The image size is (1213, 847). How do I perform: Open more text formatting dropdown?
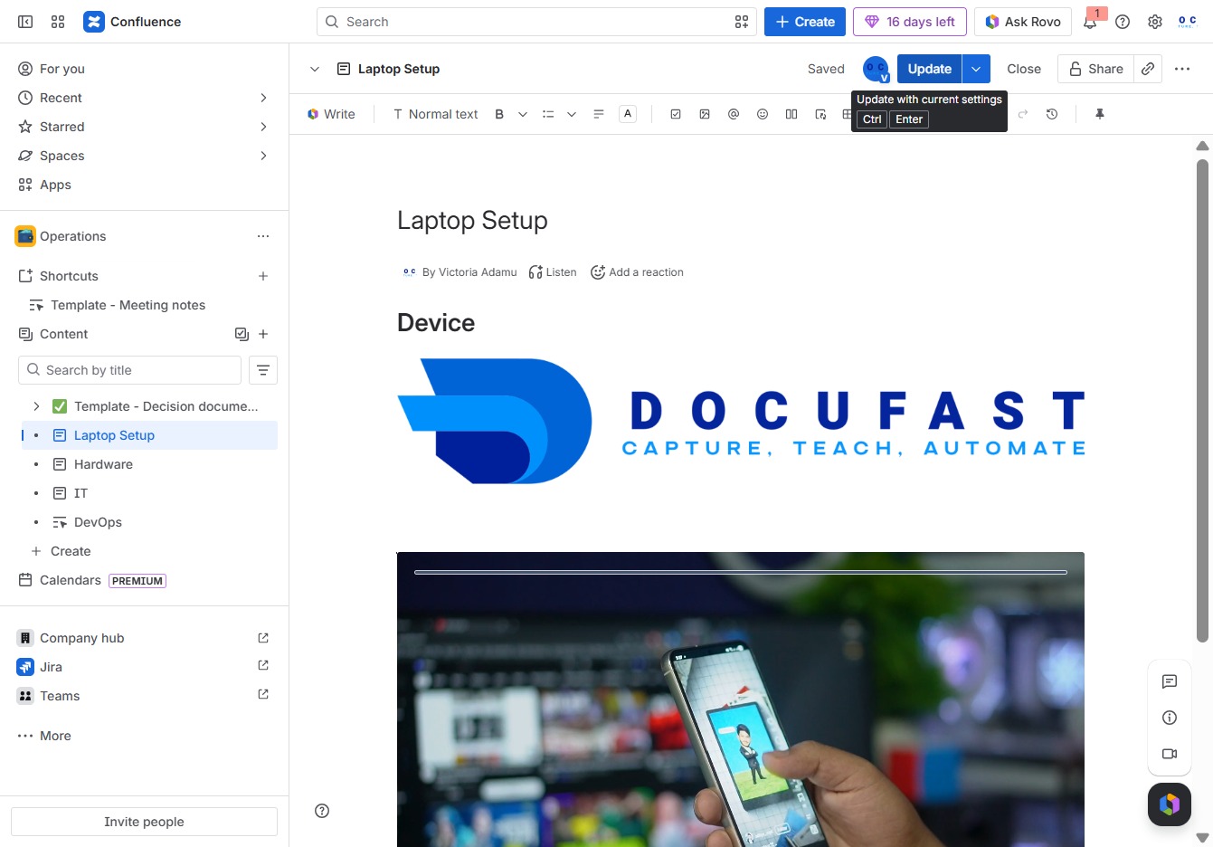[x=523, y=114]
